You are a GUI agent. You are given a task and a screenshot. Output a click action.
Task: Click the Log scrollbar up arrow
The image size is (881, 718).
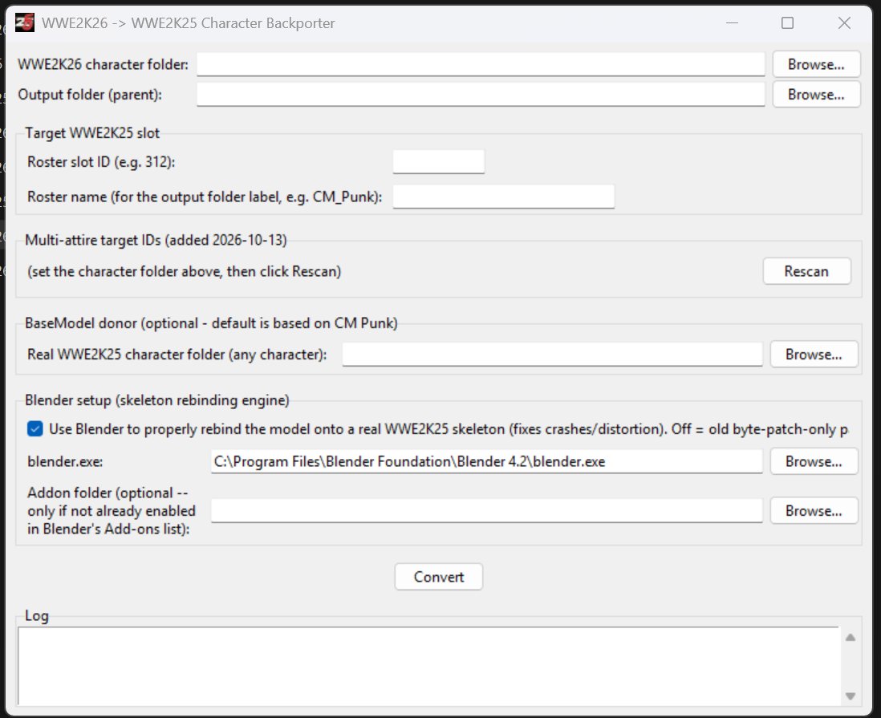[x=850, y=638]
